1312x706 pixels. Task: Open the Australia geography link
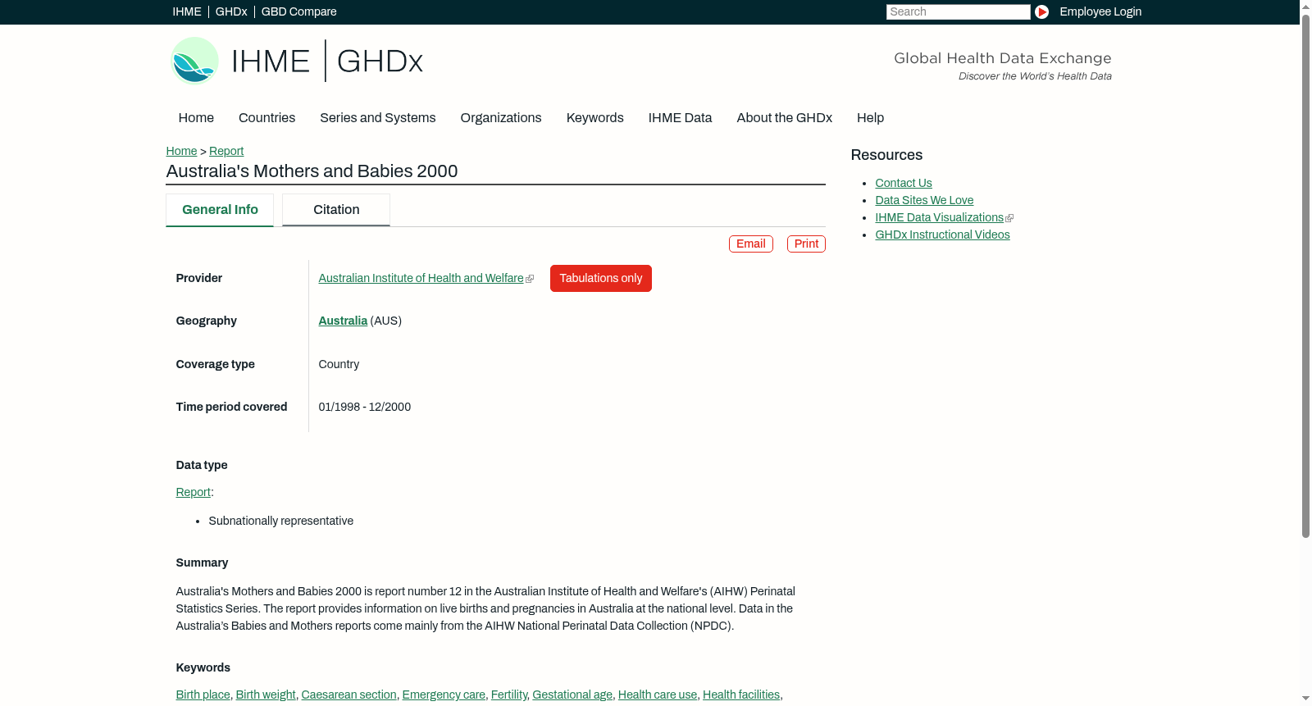tap(343, 321)
